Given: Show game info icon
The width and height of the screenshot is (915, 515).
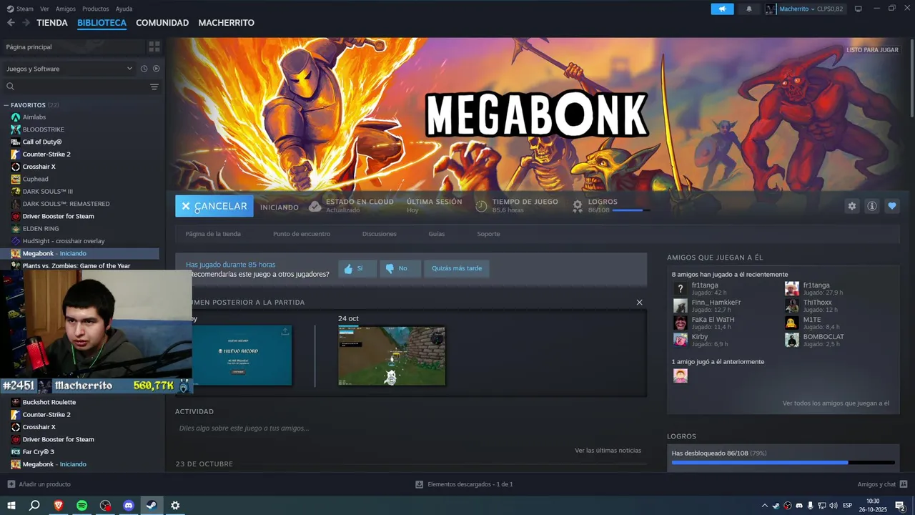Looking at the screenshot, I should pyautogui.click(x=871, y=206).
